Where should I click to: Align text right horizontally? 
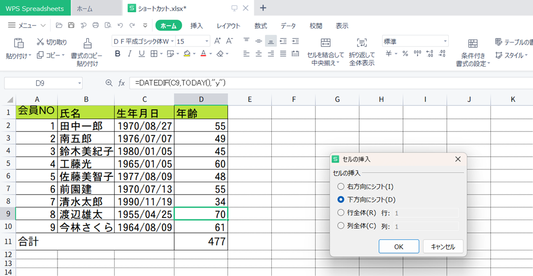(271, 54)
